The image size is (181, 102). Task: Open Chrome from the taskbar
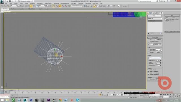coord(60,100)
